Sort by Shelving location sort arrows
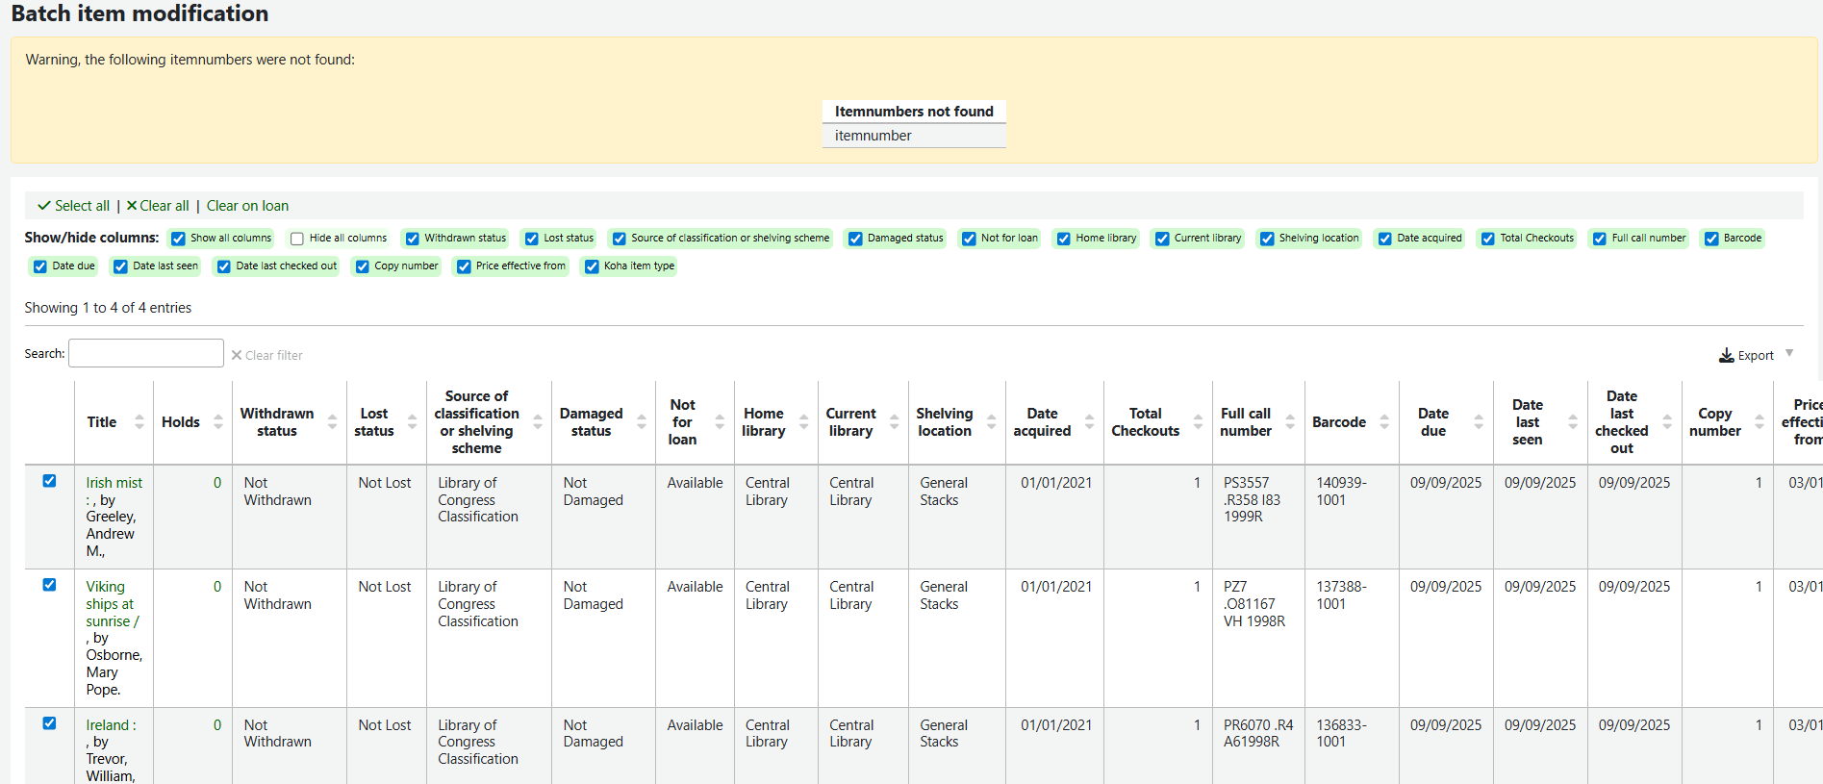The width and height of the screenshot is (1823, 784). click(x=991, y=422)
